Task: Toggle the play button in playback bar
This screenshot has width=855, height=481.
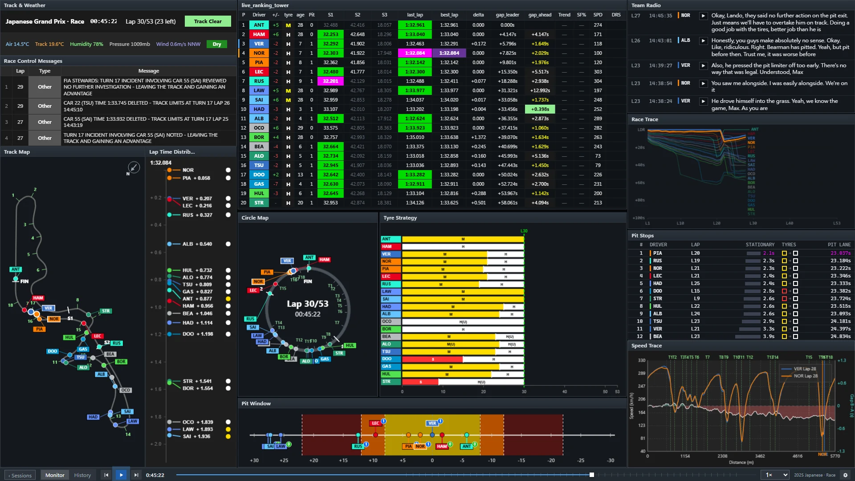Action: pos(121,475)
